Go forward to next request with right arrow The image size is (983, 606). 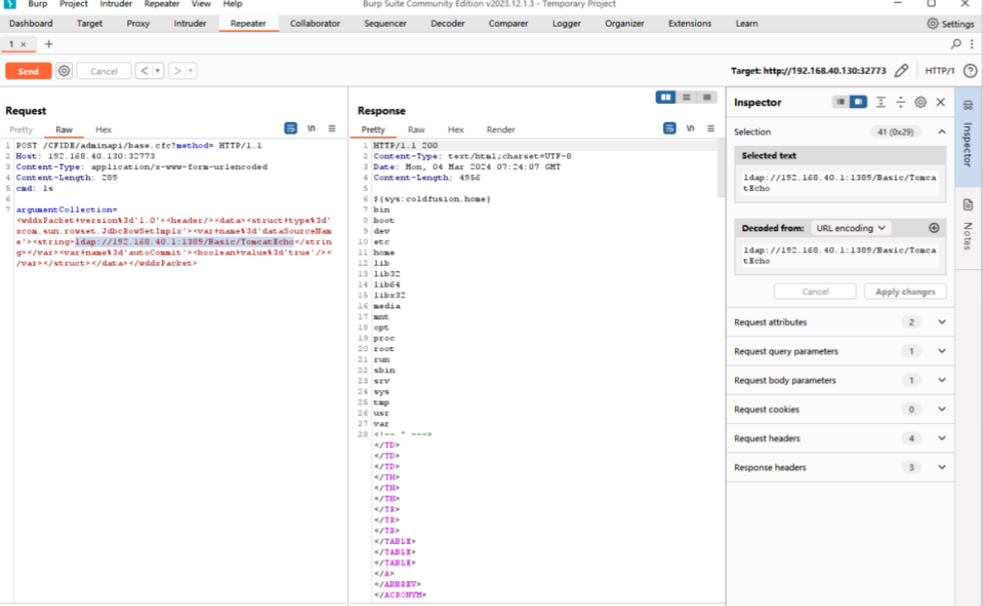click(x=178, y=71)
